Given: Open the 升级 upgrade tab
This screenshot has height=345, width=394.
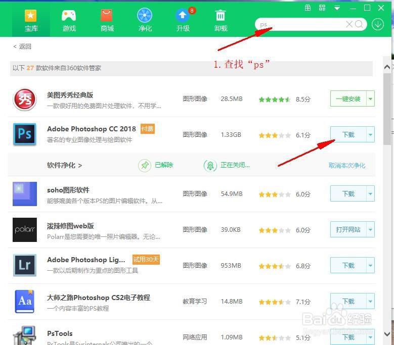Looking at the screenshot, I should (x=183, y=21).
